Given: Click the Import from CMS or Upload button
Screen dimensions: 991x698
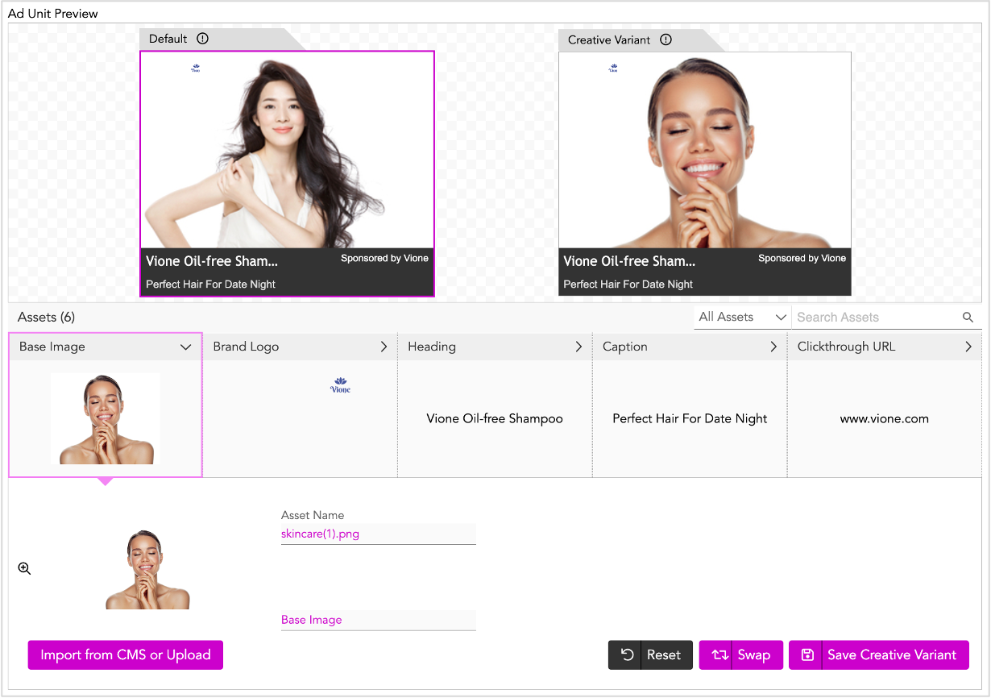Looking at the screenshot, I should 126,655.
